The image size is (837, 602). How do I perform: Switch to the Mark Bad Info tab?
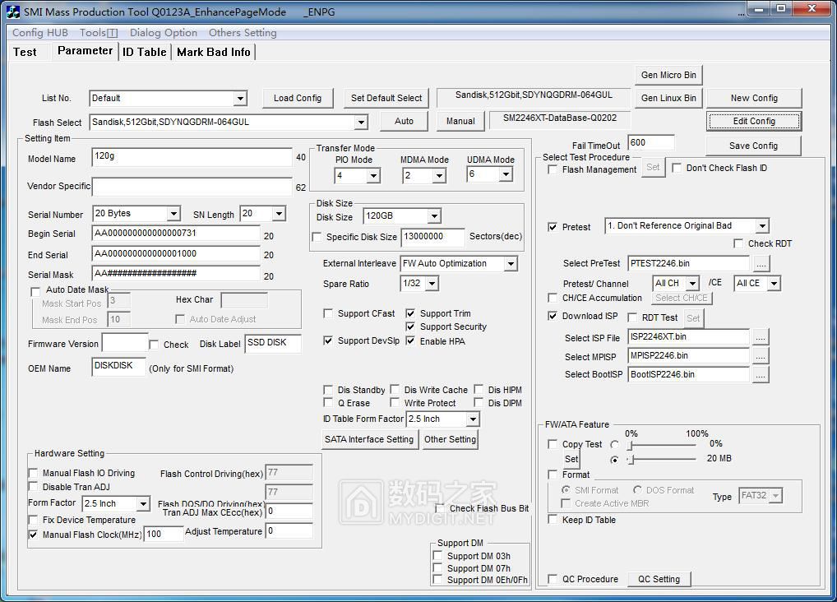tap(213, 52)
